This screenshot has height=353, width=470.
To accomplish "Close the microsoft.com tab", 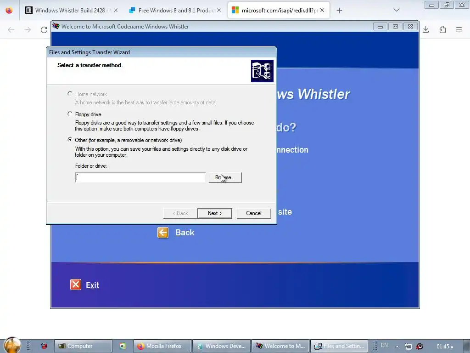I will click(x=322, y=10).
